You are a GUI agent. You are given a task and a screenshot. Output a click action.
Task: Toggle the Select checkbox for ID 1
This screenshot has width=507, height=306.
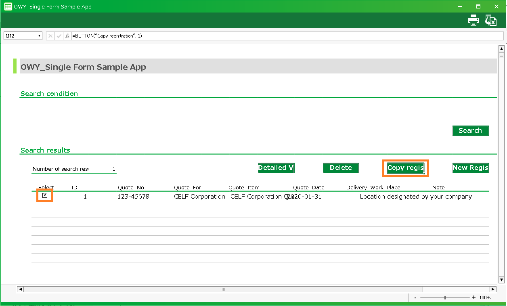click(x=45, y=196)
